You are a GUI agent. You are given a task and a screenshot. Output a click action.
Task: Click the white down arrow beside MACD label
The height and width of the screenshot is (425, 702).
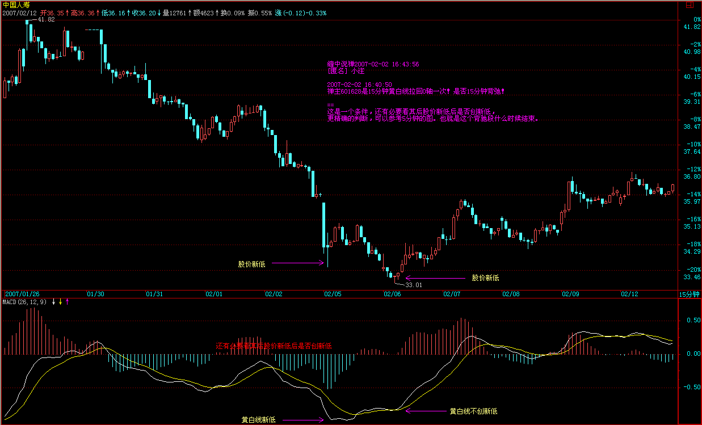coord(54,302)
